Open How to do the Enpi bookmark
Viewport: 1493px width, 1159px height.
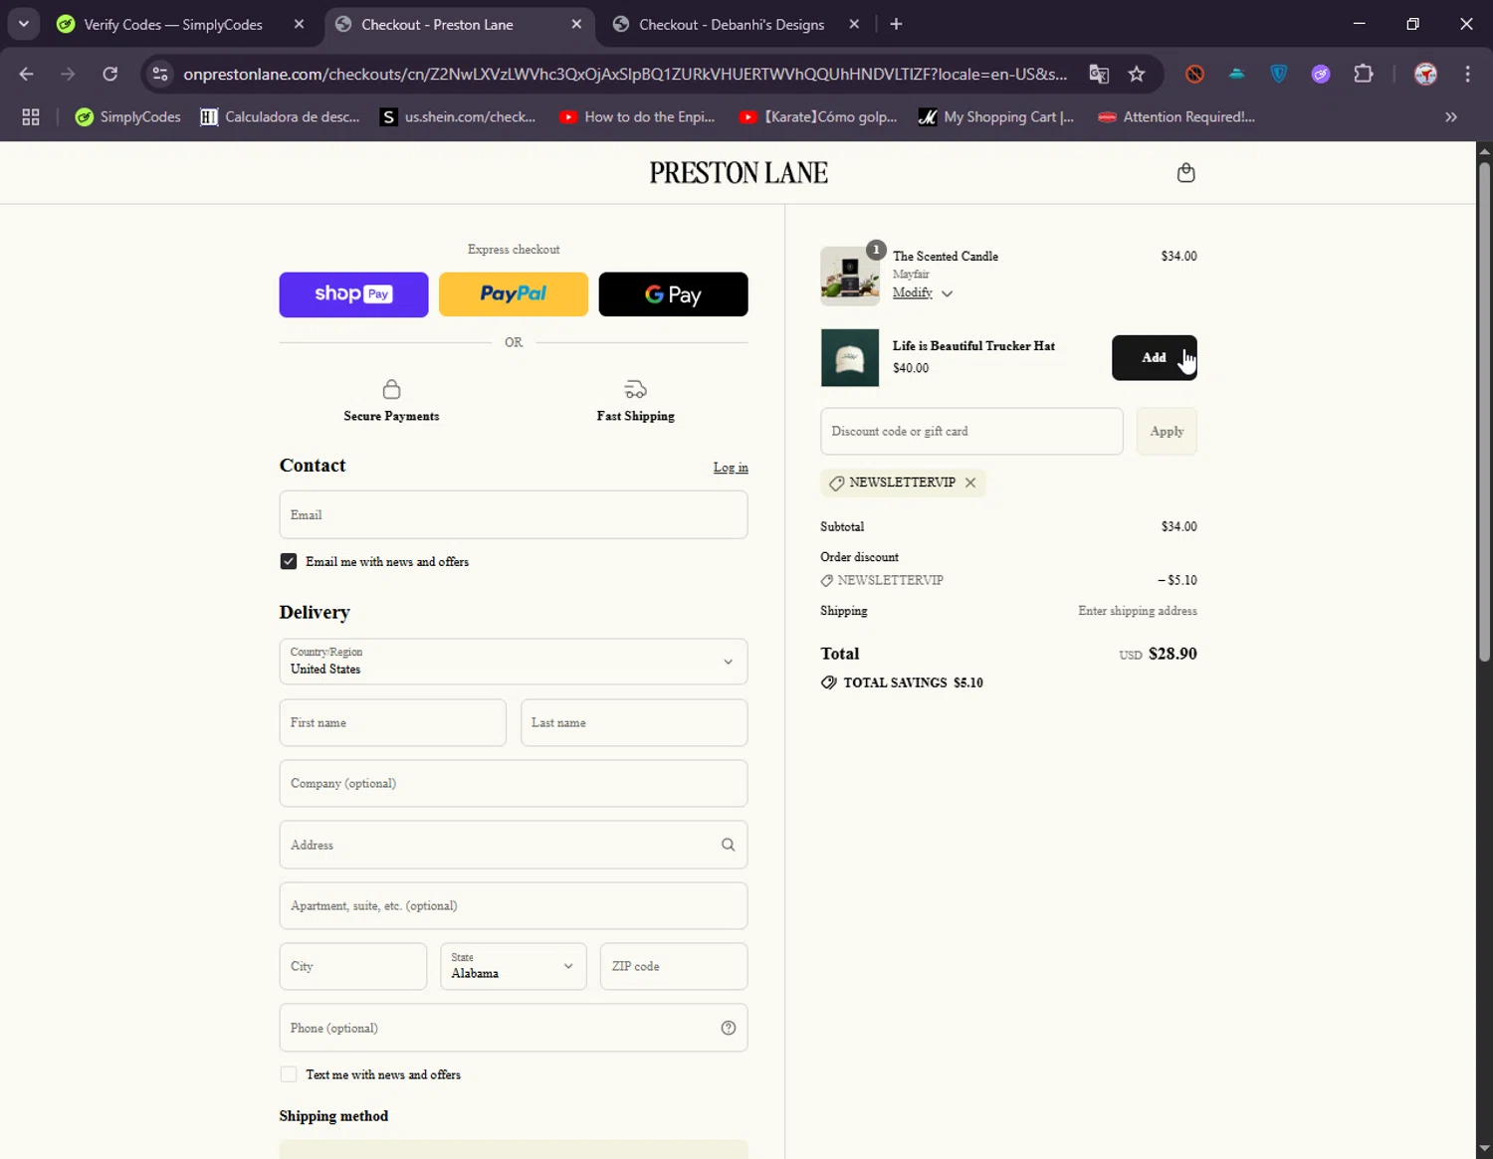[x=637, y=116]
